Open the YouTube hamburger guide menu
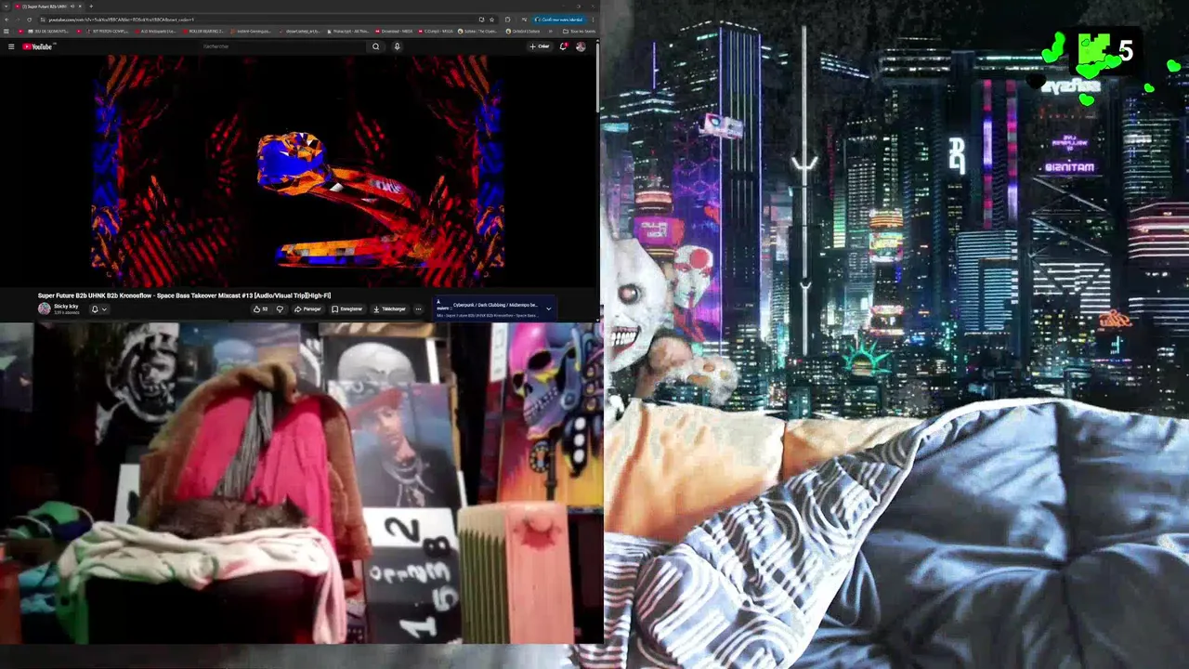Image resolution: width=1189 pixels, height=669 pixels. point(11,46)
